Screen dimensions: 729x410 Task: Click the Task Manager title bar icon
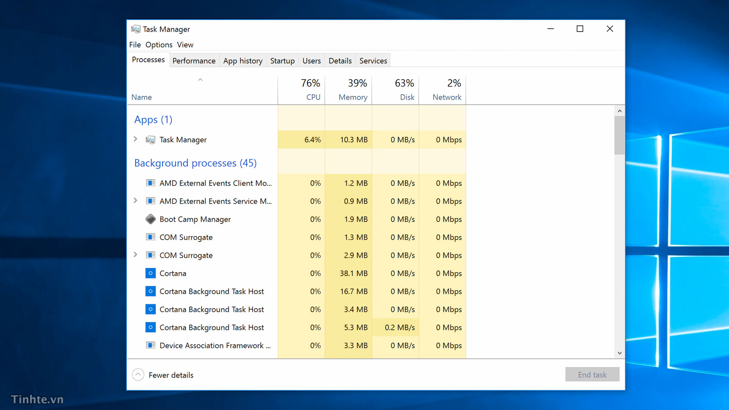pos(136,29)
